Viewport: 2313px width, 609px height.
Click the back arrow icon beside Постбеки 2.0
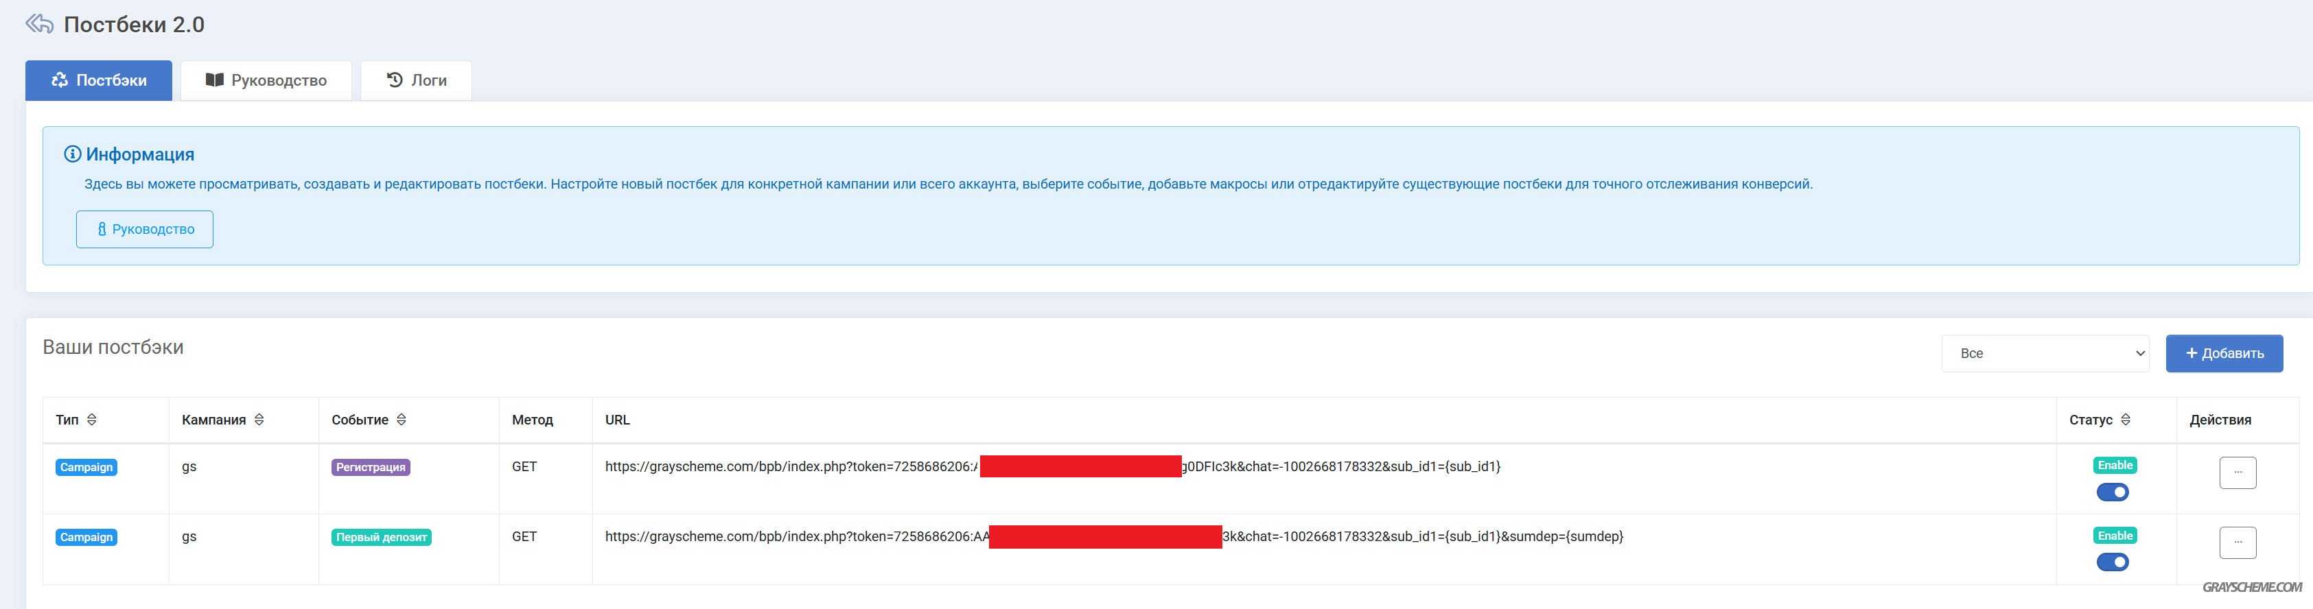tap(40, 24)
